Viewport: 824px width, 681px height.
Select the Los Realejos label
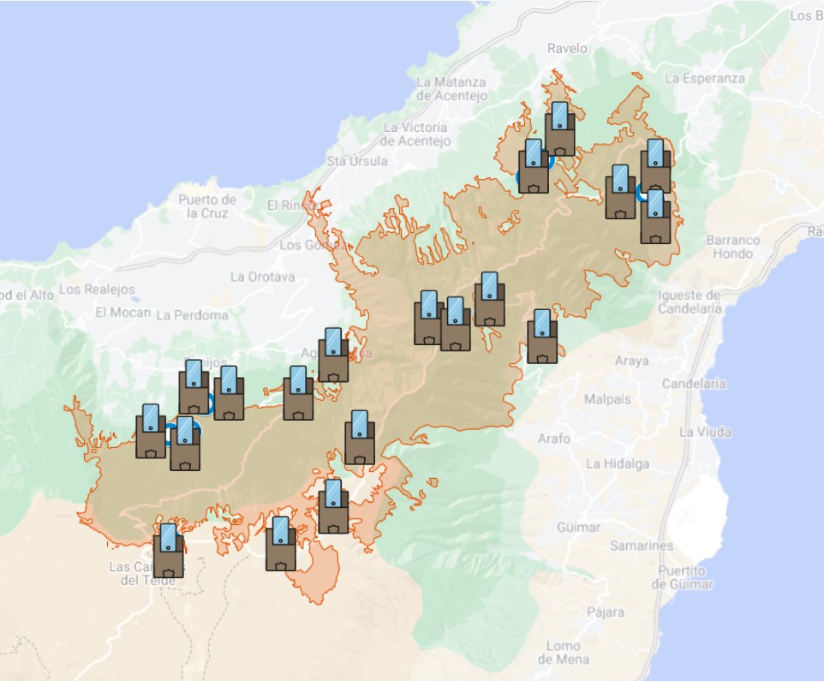pos(93,290)
